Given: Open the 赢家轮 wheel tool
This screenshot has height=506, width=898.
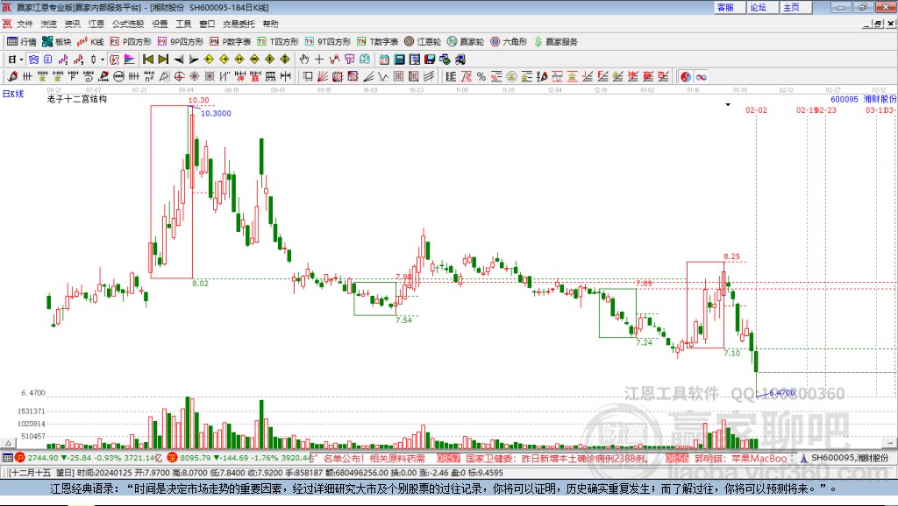Looking at the screenshot, I should (x=466, y=41).
